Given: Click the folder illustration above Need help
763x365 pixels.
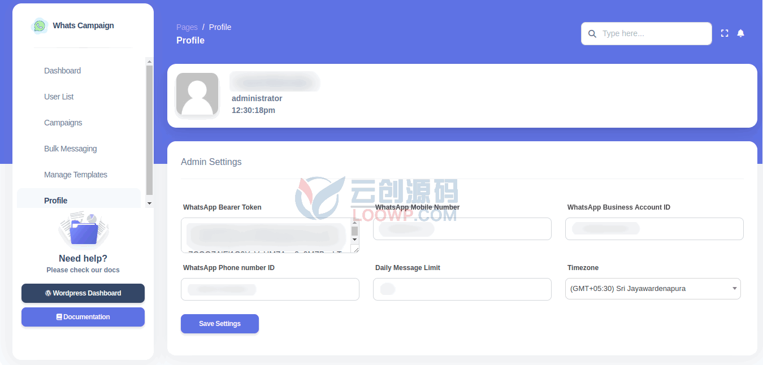Looking at the screenshot, I should click(84, 230).
